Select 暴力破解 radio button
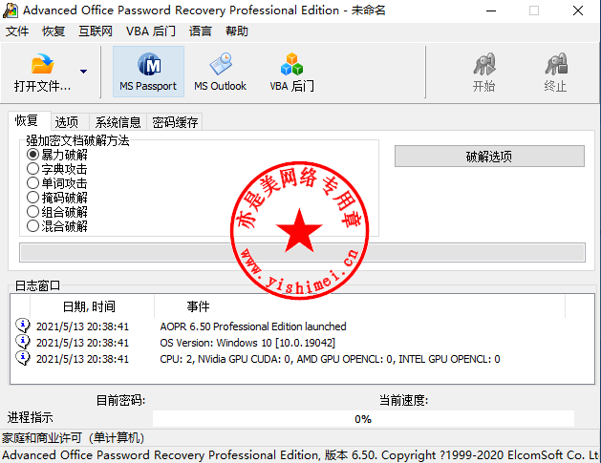 click(32, 155)
